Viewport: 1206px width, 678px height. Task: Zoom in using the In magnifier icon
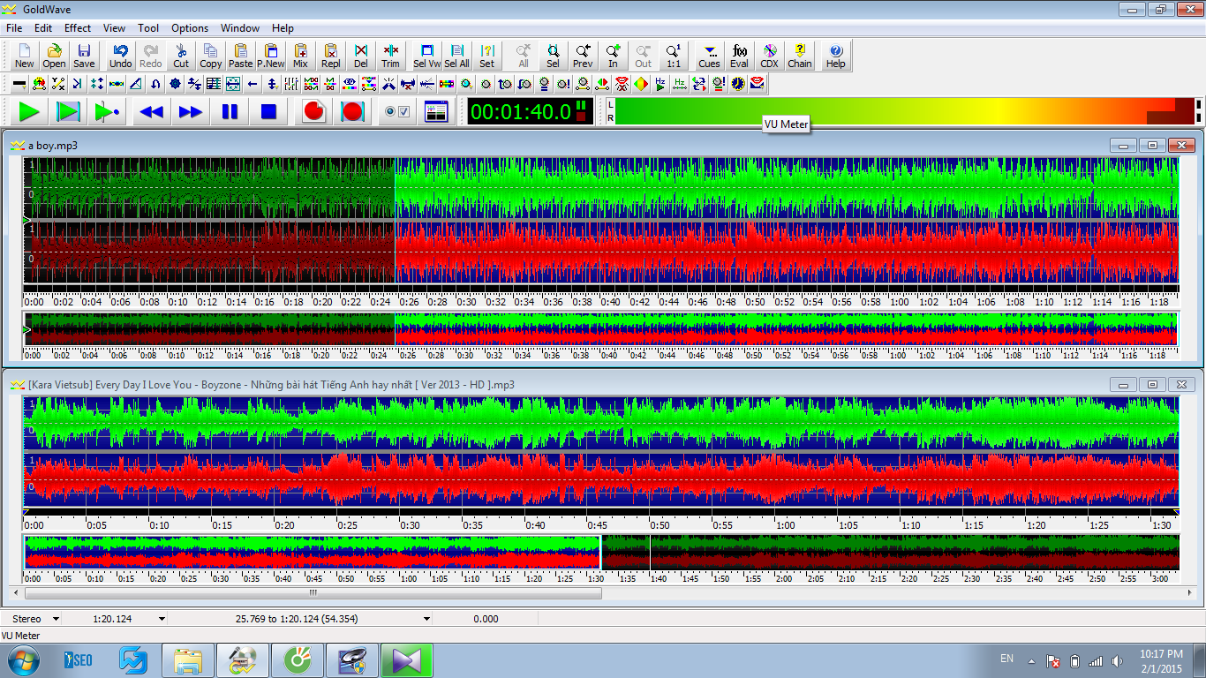click(x=613, y=56)
